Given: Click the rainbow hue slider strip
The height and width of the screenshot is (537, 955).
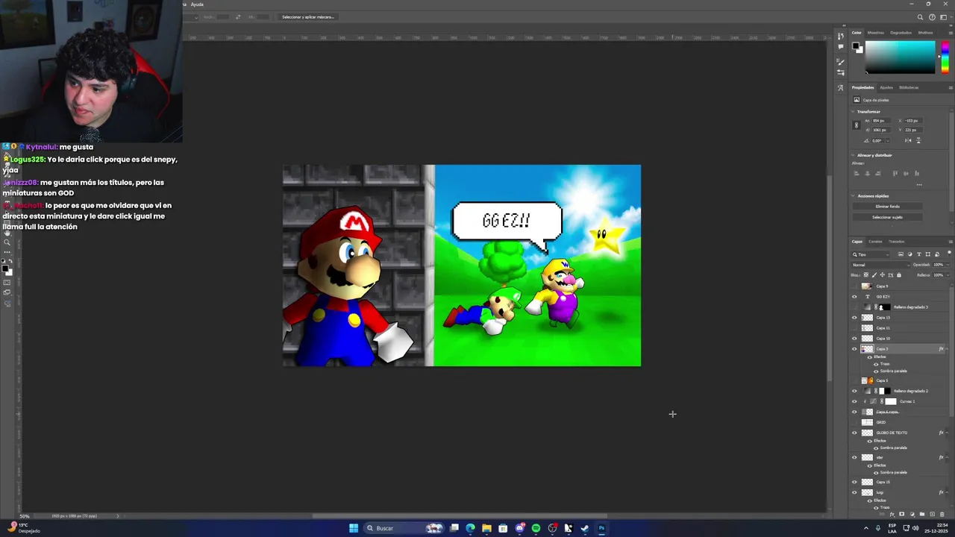Looking at the screenshot, I should (945, 57).
